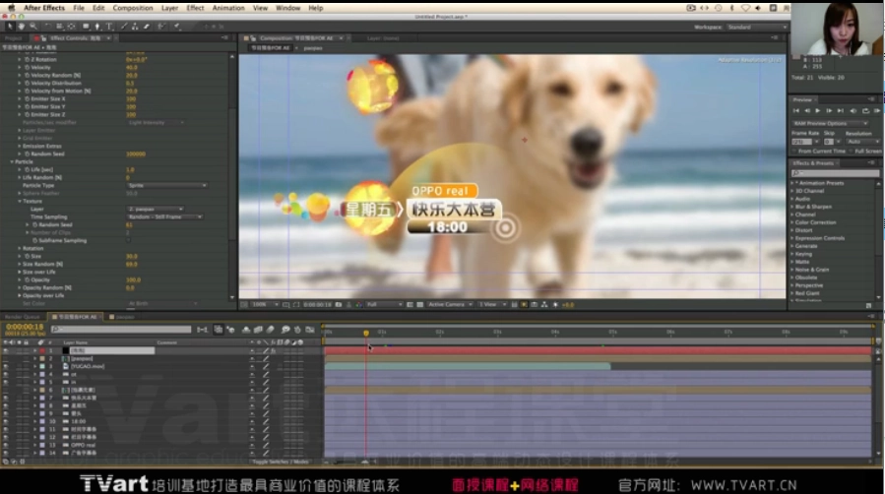This screenshot has width=885, height=494.
Task: Click the Frame Blending icon in timeline
Action: pyautogui.click(x=258, y=330)
